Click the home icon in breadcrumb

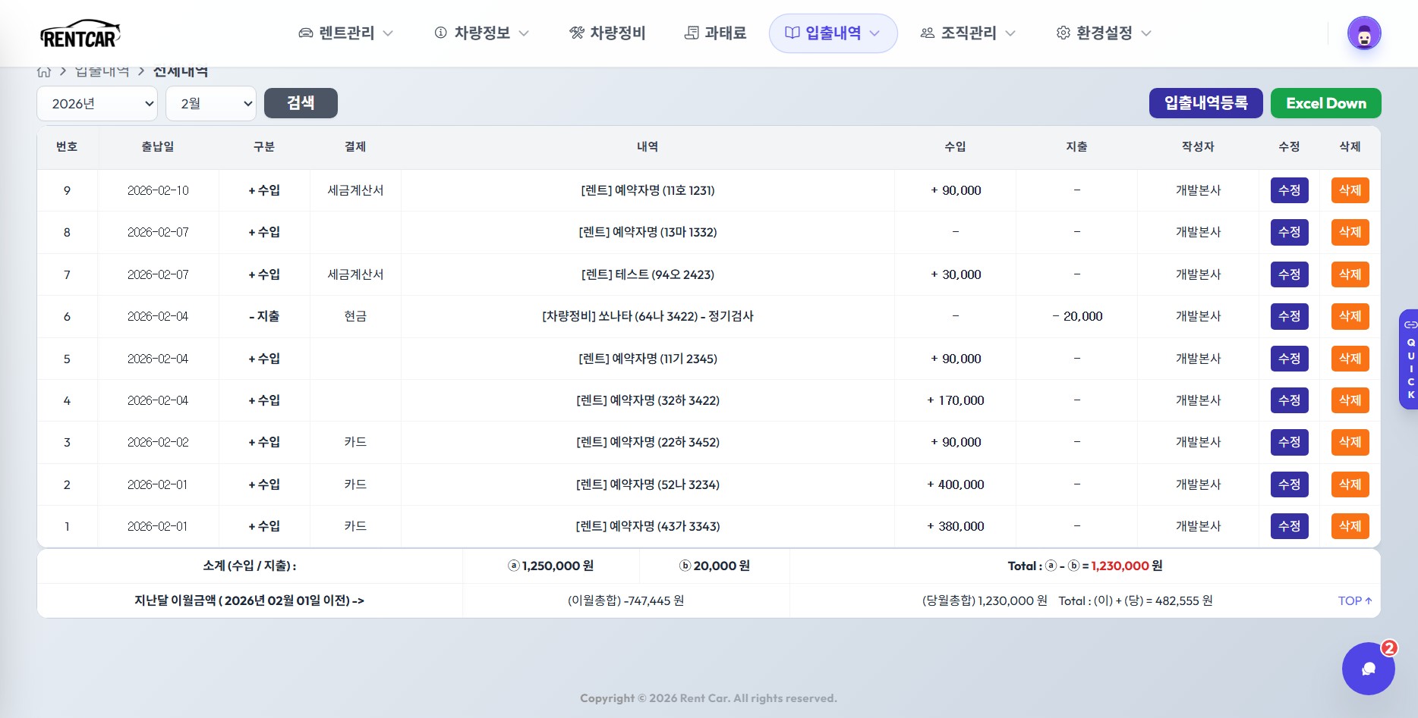[x=44, y=72]
